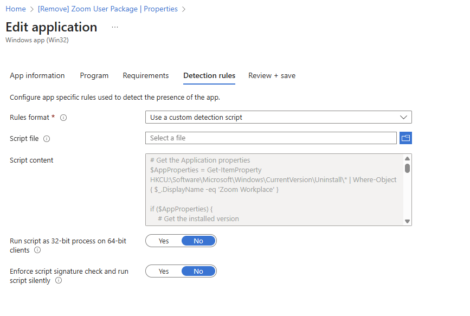The image size is (470, 316).
Task: Open the ellipsis menu beside Edit application
Action: pos(114,27)
